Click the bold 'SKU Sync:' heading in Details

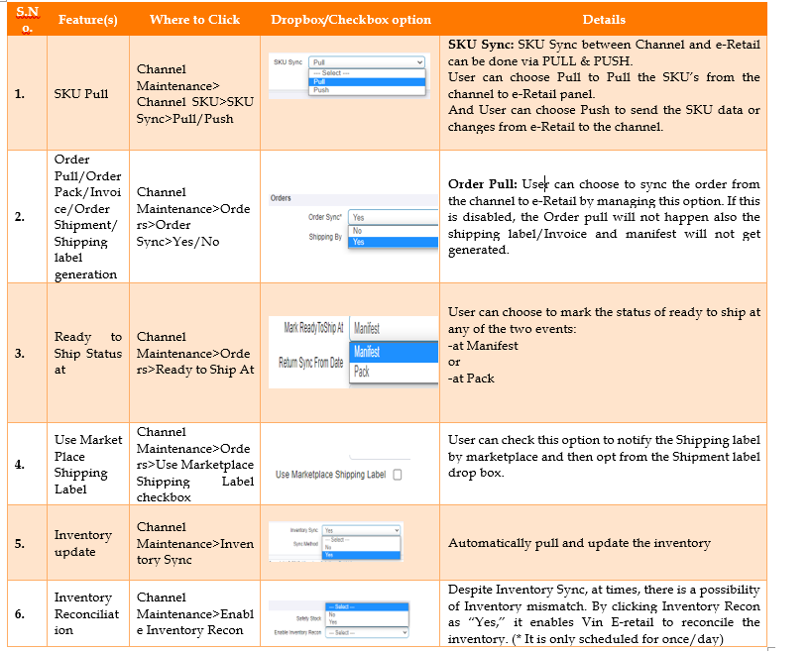point(481,45)
